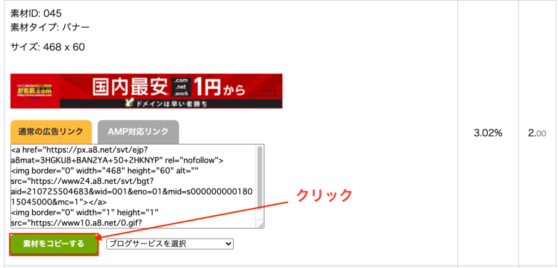This screenshot has height=268, width=558.
Task: Click the サイズ: 468 x 60 text
Action: pyautogui.click(x=47, y=47)
